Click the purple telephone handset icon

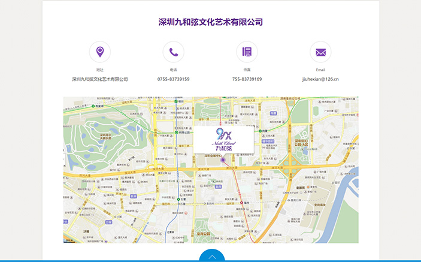click(174, 52)
